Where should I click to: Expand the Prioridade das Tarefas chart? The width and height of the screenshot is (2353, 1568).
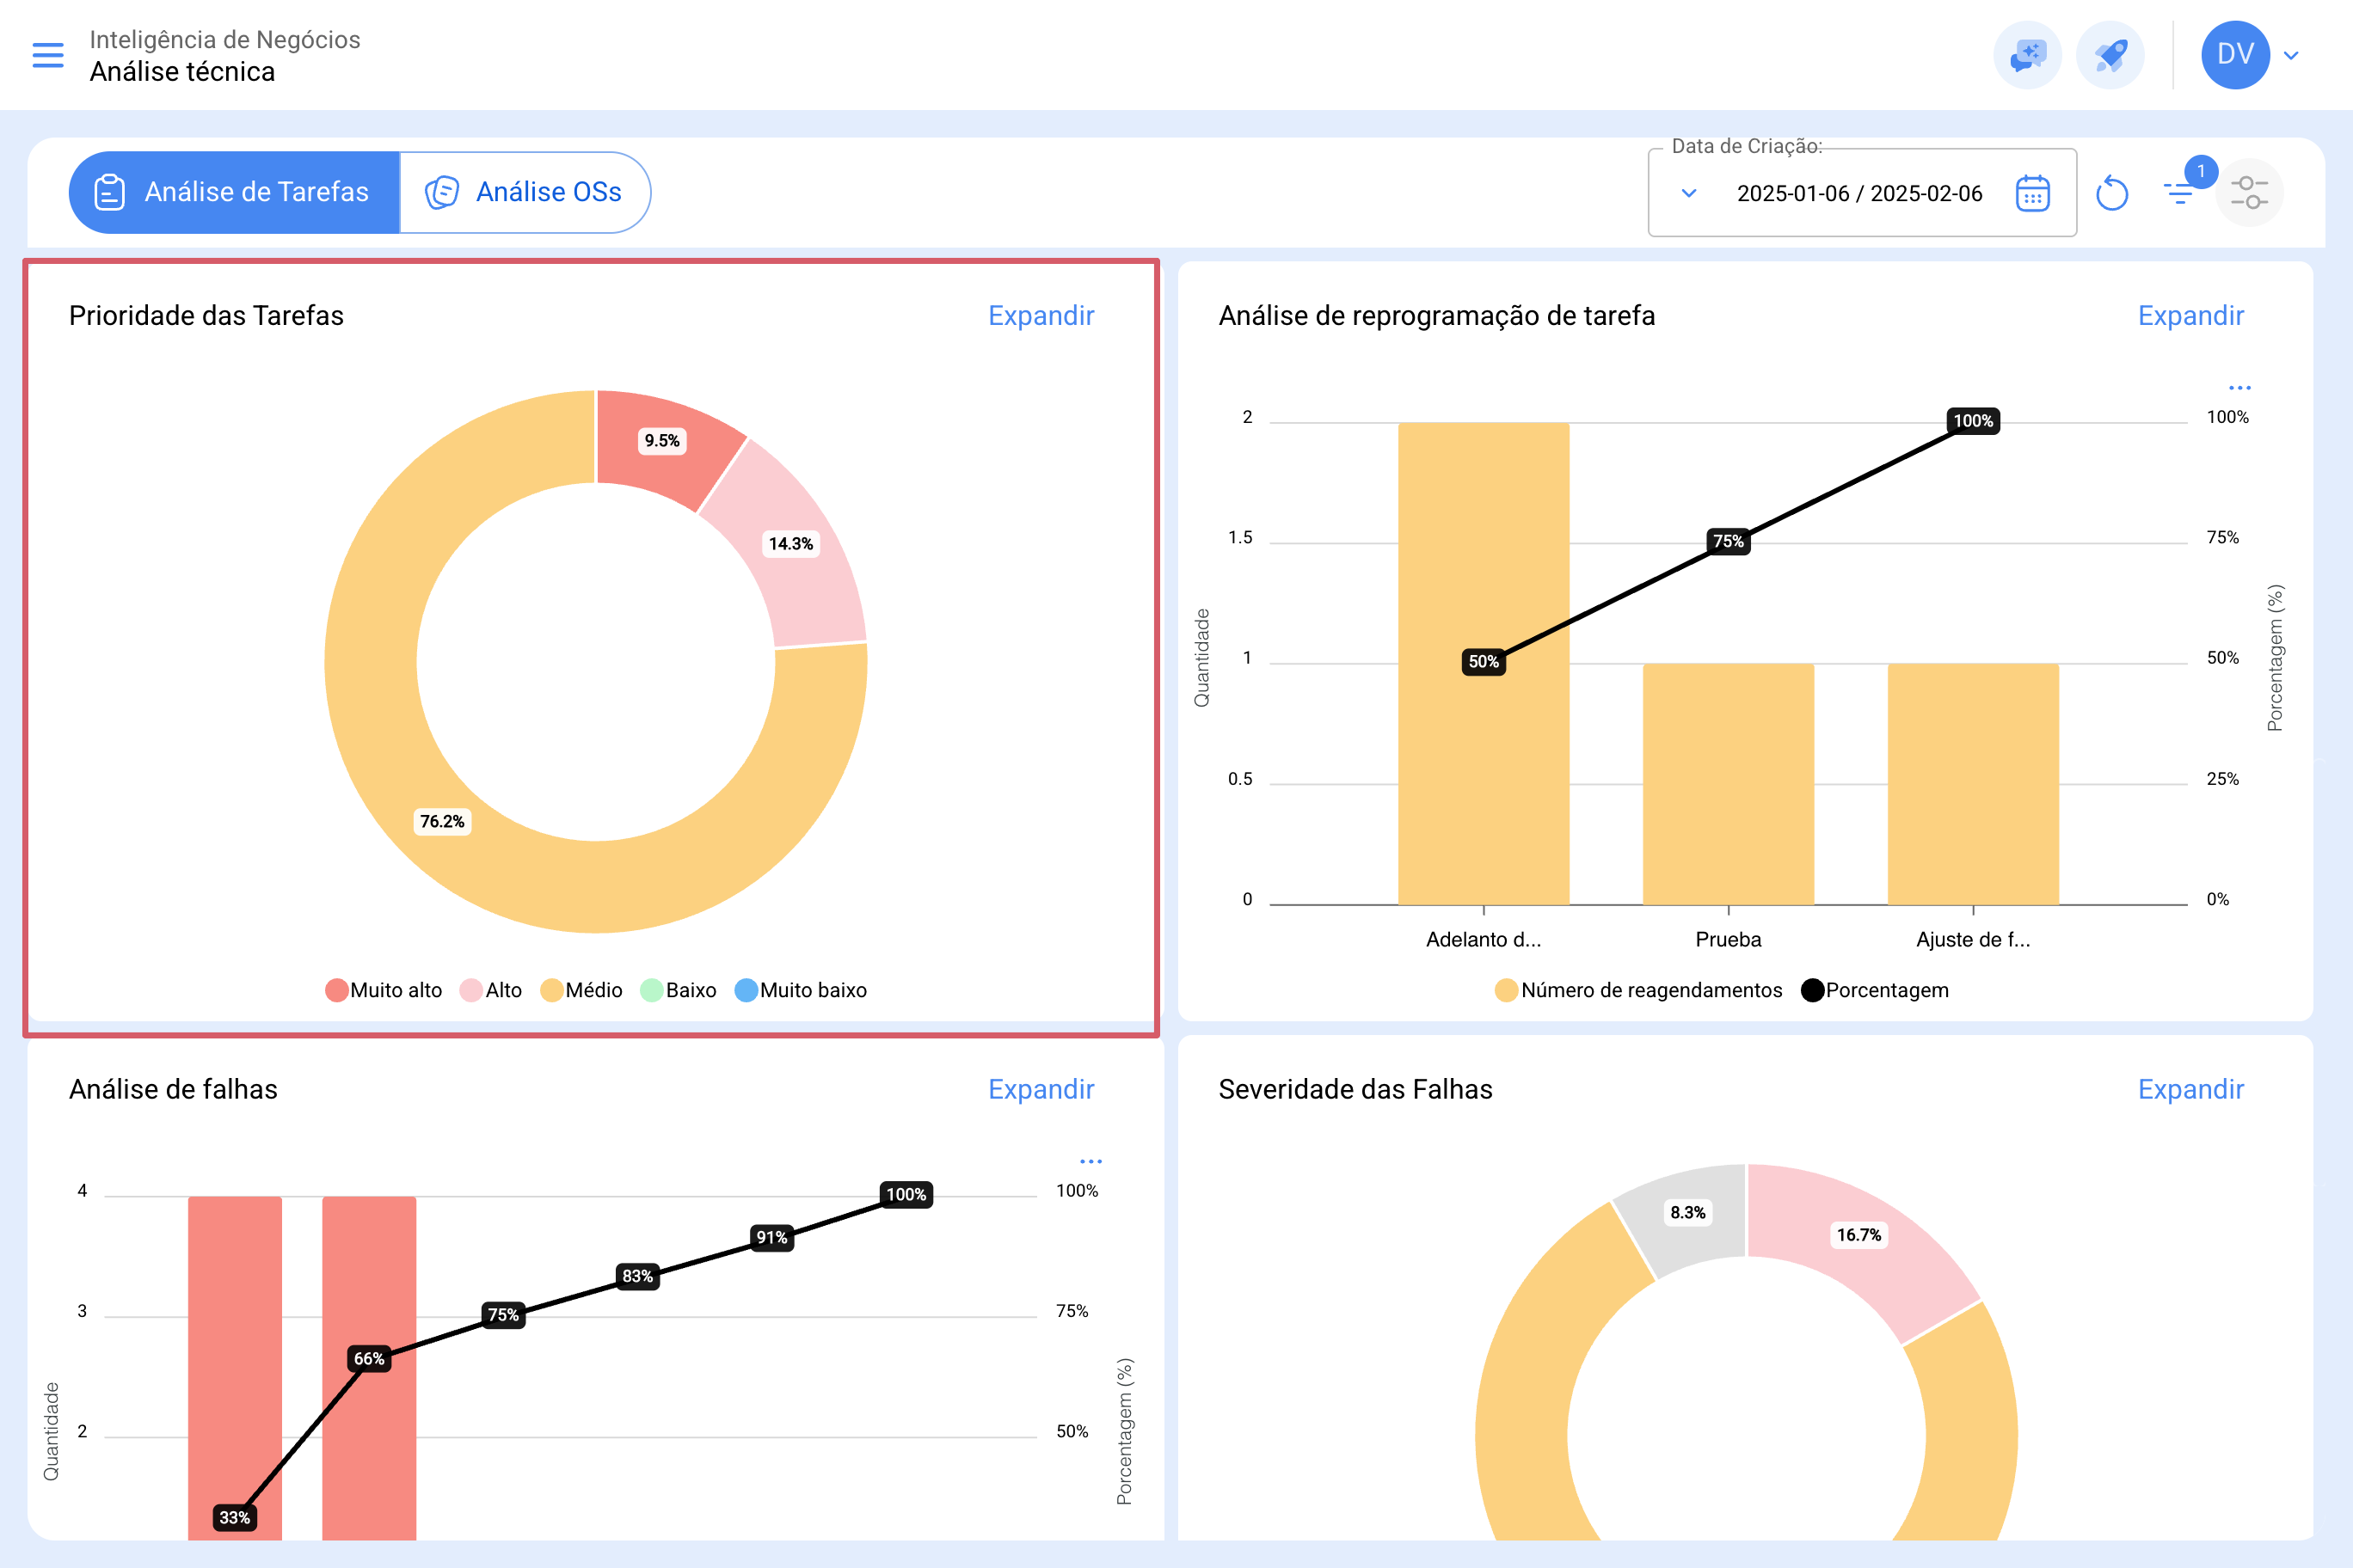click(1041, 316)
